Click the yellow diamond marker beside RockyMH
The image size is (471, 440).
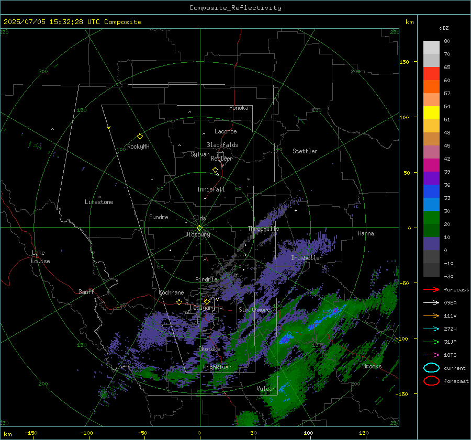click(x=140, y=137)
